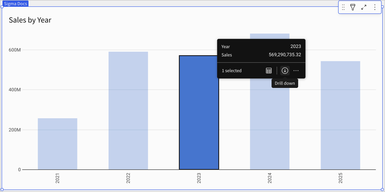This screenshot has height=192, width=385.
Task: Click the 2025 x-axis label
Action: click(340, 178)
